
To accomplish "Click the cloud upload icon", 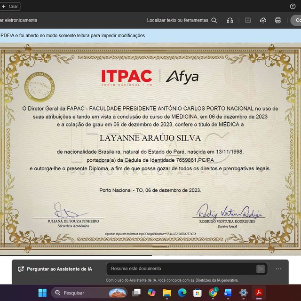I will pyautogui.click(x=263, y=20).
